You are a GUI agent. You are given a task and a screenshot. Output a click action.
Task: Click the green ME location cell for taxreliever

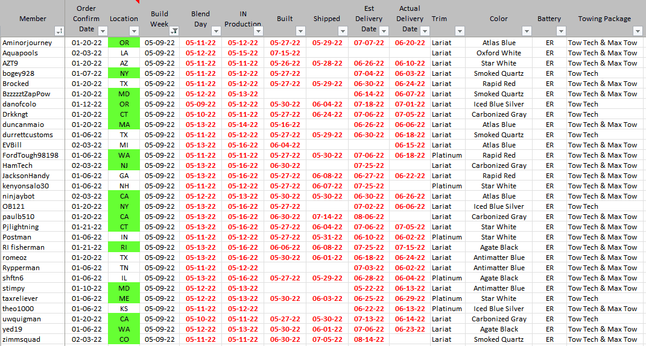[x=124, y=298]
